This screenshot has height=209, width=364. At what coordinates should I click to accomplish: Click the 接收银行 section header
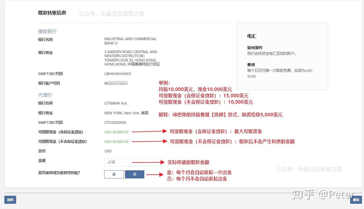coord(47,31)
